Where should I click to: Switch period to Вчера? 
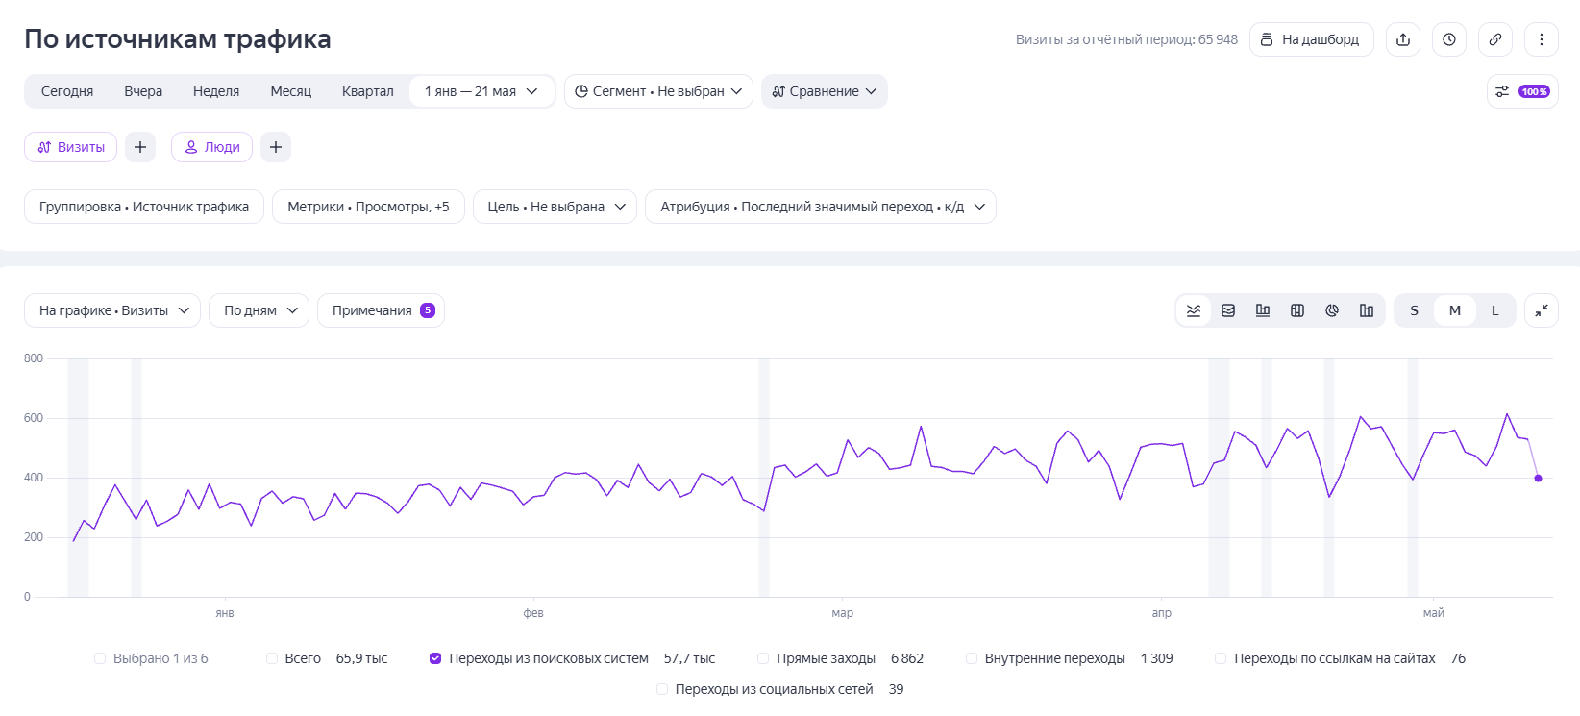point(143,91)
